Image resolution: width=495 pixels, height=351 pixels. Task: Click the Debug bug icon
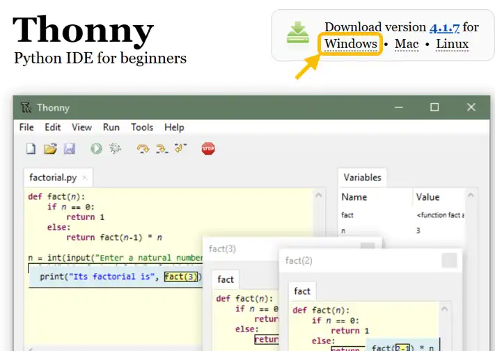click(115, 148)
